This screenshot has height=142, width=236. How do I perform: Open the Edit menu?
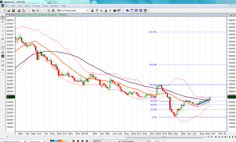[x=13, y=6]
